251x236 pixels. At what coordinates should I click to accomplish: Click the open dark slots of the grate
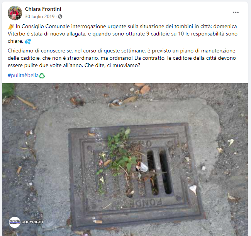[159, 172]
